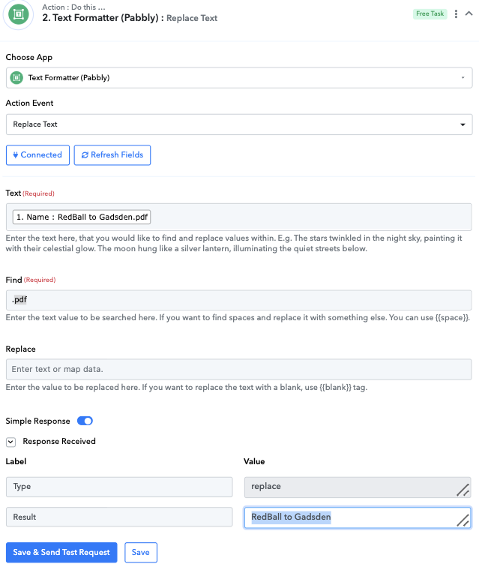
Task: Toggle the Simple Response switch off
Action: [85, 421]
